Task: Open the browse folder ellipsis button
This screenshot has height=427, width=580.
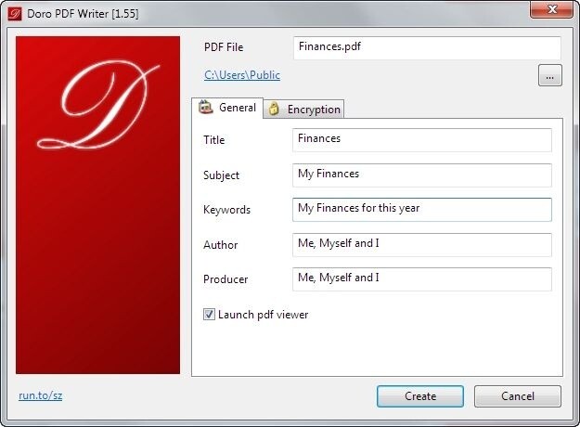Action: (x=549, y=75)
